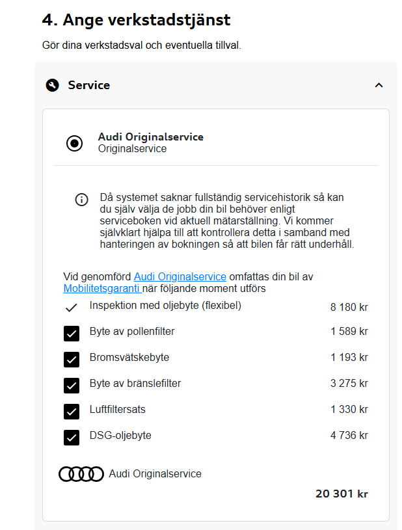This screenshot has height=530, width=402.
Task: Untick the Luftfiltersats checkbox
Action: pos(72,412)
